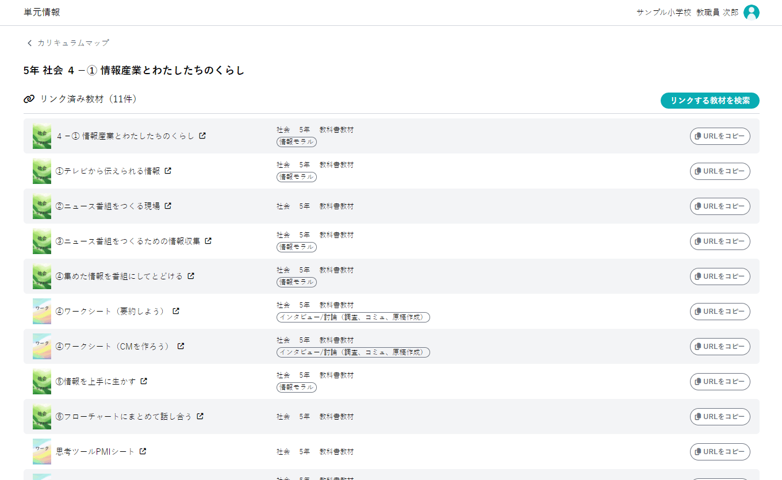Click external link icon beside ①テレビから伝えられる情報
This screenshot has width=782, height=480.
(x=168, y=171)
